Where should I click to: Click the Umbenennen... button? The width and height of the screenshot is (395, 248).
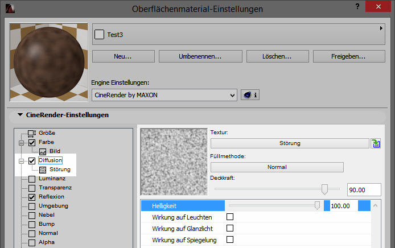tap(200, 56)
